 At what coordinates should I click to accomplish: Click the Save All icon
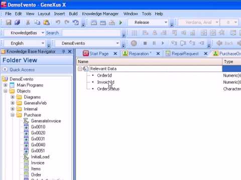17,22
